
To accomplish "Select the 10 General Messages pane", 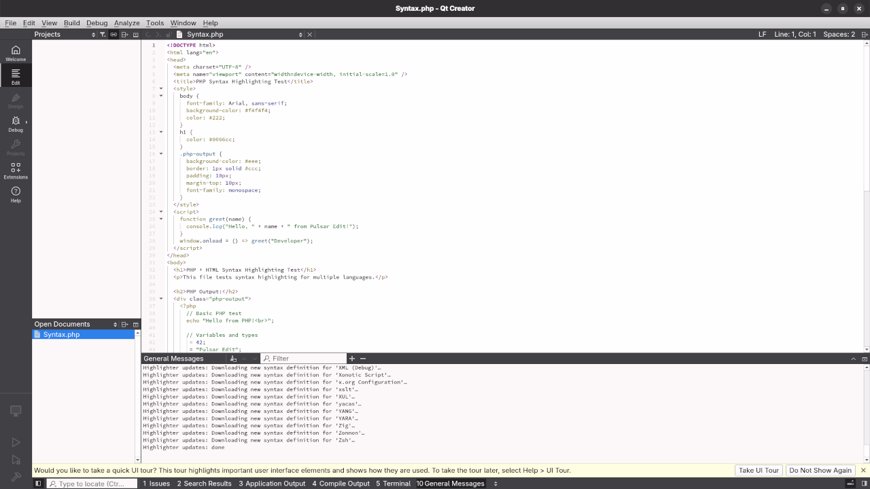I will tap(450, 484).
